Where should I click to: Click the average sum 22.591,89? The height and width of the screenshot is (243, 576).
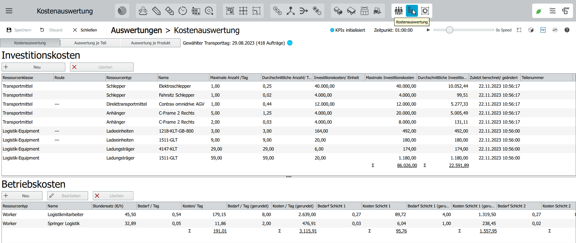(459, 165)
